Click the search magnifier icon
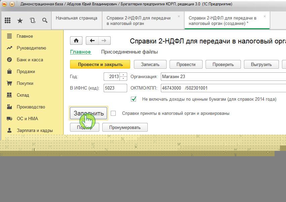Screen dimensions: 286x202 pos(45,21)
